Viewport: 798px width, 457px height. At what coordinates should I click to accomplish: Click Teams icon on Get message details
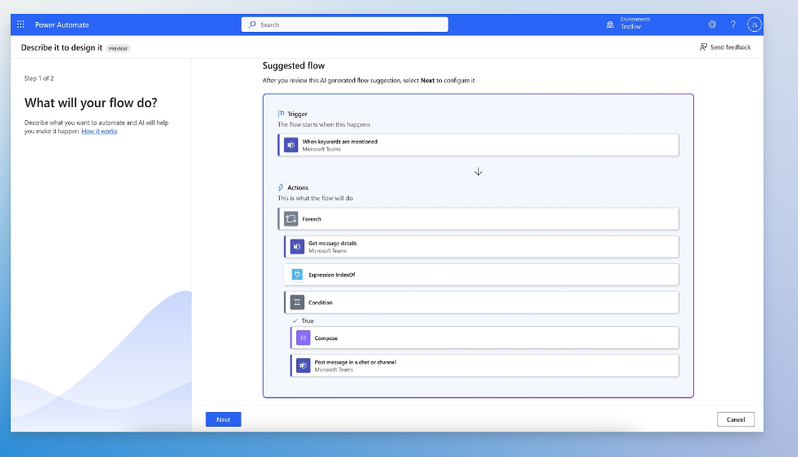click(x=297, y=247)
